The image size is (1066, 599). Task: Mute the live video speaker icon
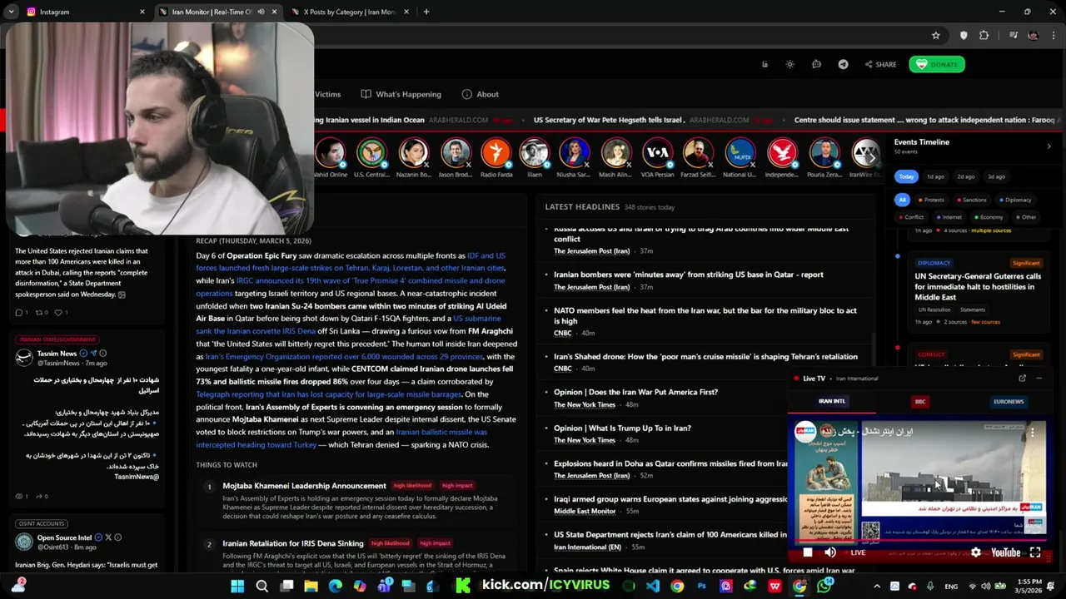pyautogui.click(x=830, y=552)
